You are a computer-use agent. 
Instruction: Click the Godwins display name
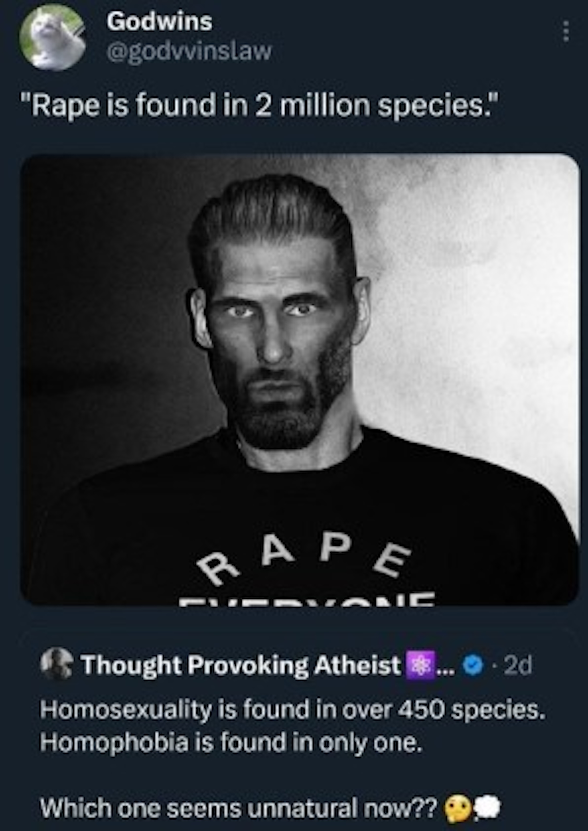[159, 22]
